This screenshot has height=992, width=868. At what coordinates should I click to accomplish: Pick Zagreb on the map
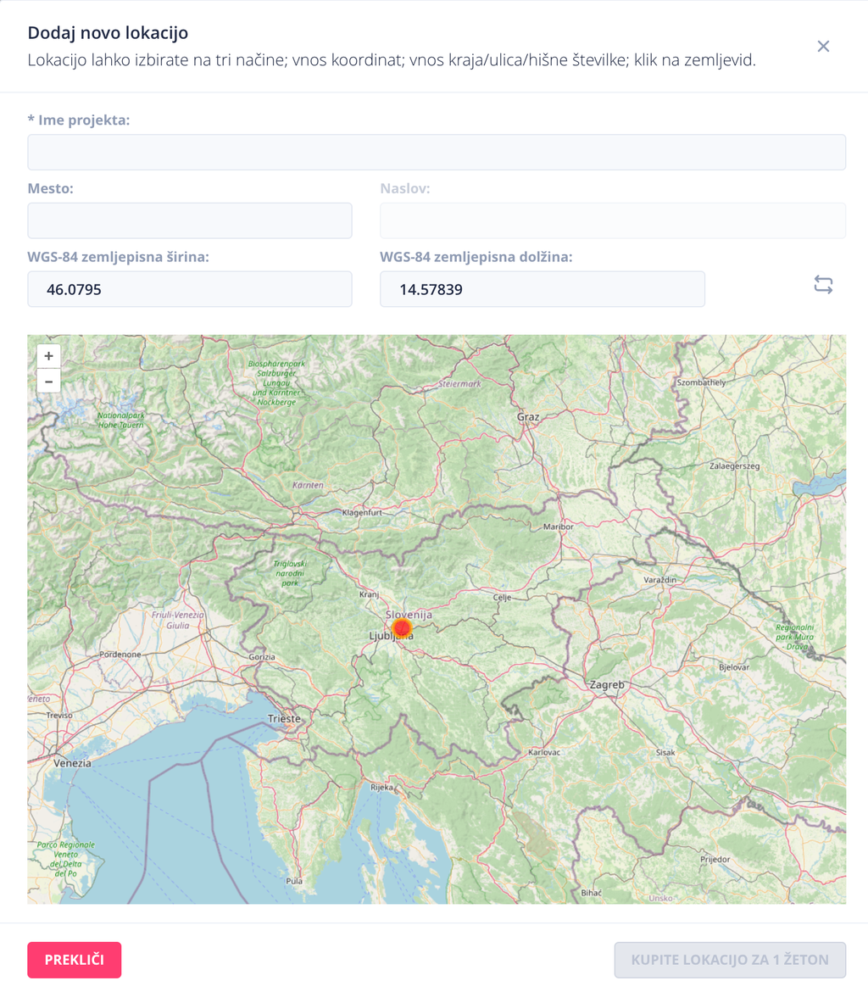tap(607, 685)
